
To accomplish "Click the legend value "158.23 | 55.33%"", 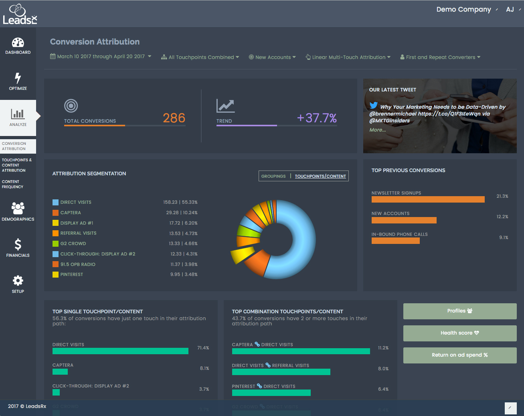I will coord(180,202).
